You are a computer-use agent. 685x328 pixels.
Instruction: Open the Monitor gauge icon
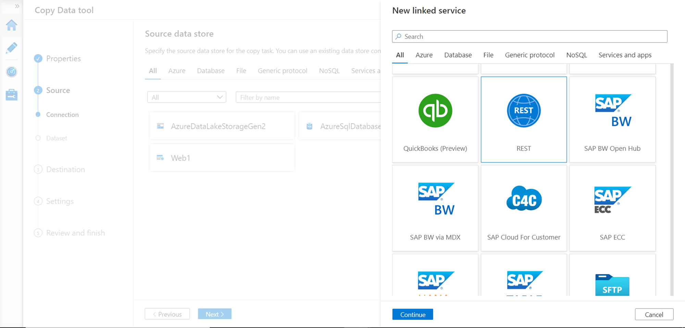click(12, 72)
